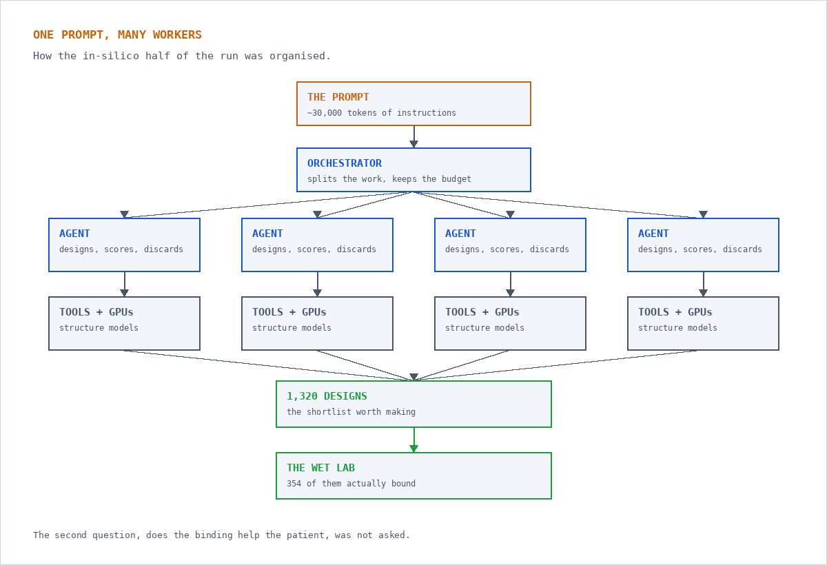Image resolution: width=827 pixels, height=565 pixels.
Task: Click the "1,320 DESIGNS" heading
Action: [327, 397]
